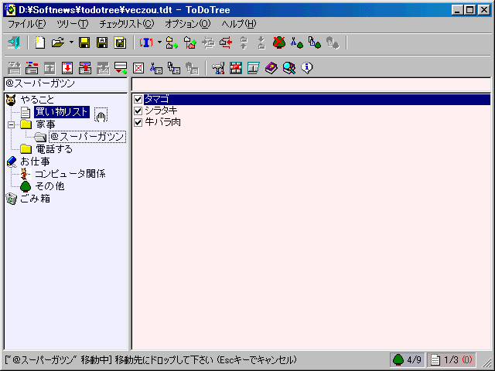Open the ツリー(T) menu

[x=73, y=24]
